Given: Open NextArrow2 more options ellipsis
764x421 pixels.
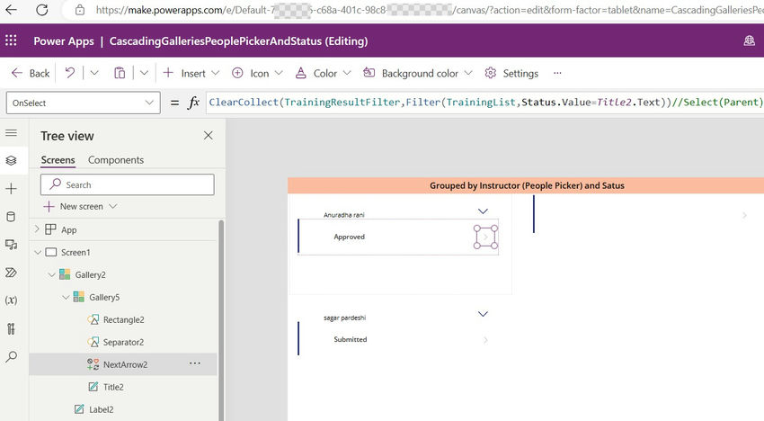Looking at the screenshot, I should [x=195, y=363].
